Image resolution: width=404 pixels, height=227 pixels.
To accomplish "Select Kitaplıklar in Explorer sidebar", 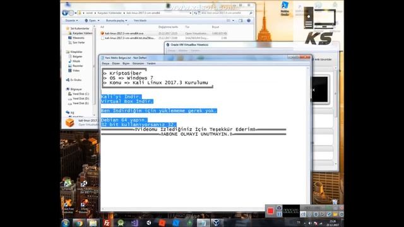I will point(74,52).
